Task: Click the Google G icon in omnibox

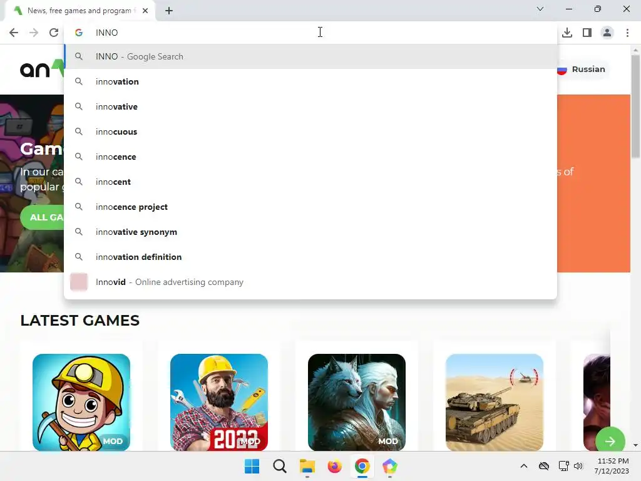Action: pos(79,33)
